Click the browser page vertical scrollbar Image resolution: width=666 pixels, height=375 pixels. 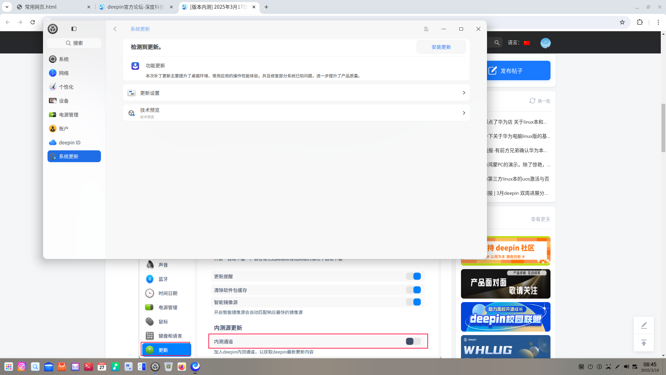point(663,128)
